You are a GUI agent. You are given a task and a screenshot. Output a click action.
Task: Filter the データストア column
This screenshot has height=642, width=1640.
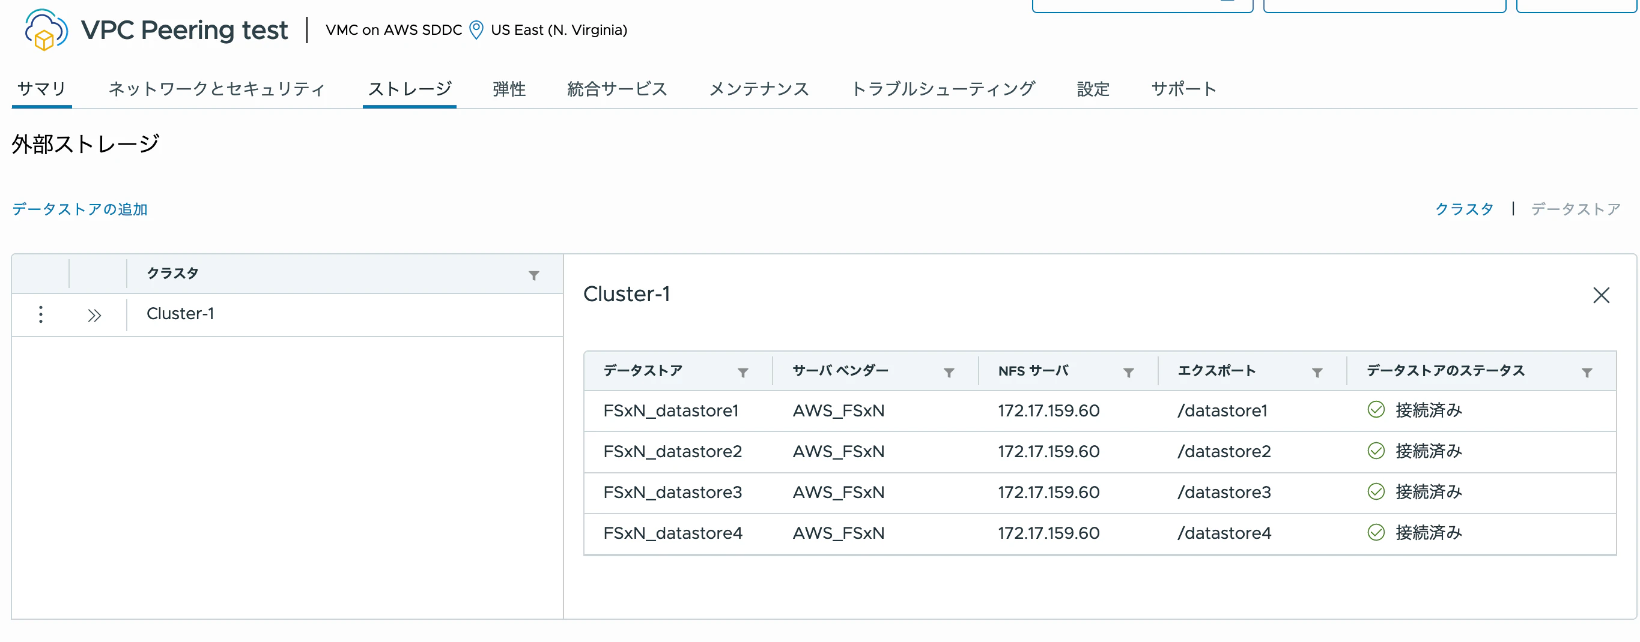point(743,373)
